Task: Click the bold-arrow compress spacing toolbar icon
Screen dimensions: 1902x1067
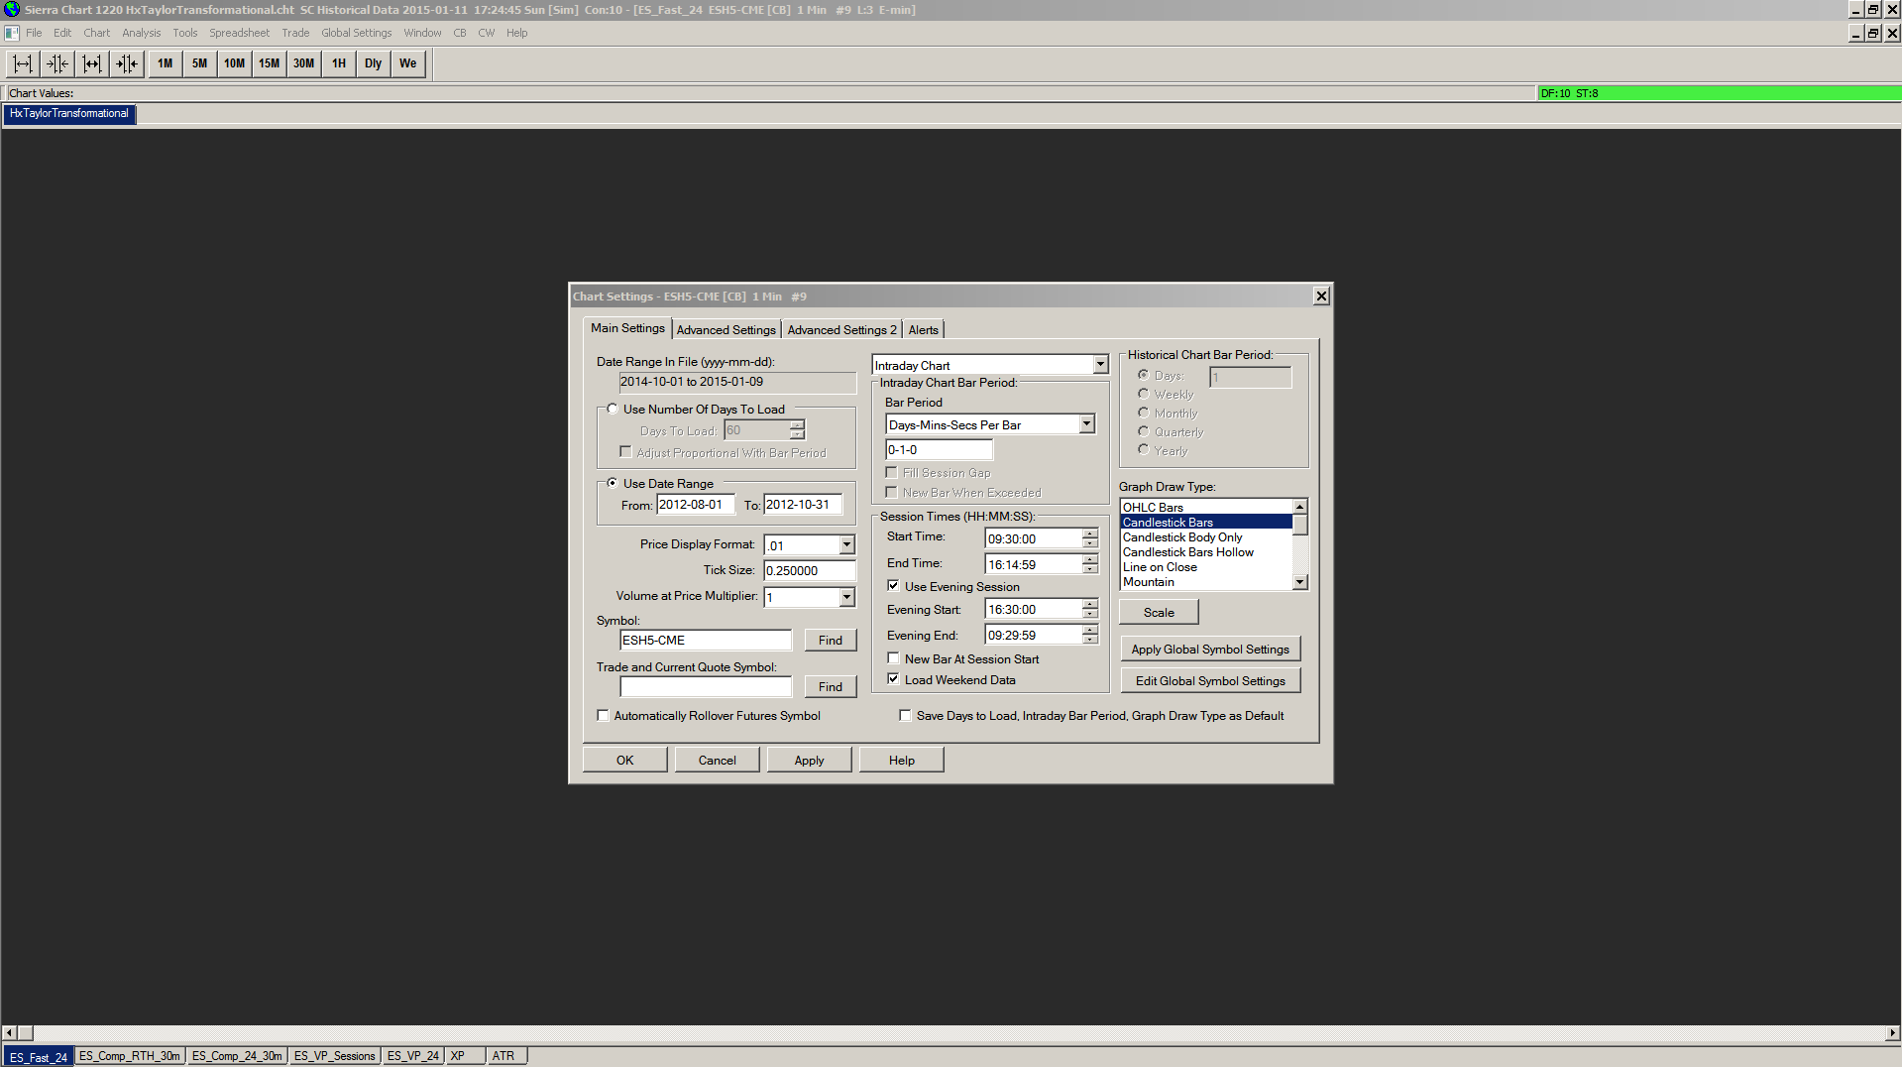Action: pyautogui.click(x=127, y=63)
